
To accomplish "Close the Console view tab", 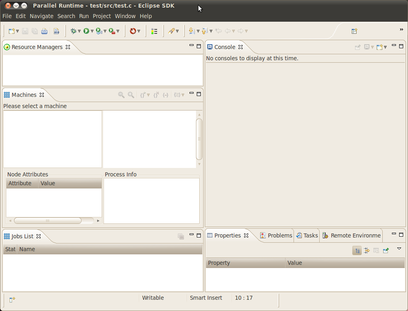I will pos(241,47).
